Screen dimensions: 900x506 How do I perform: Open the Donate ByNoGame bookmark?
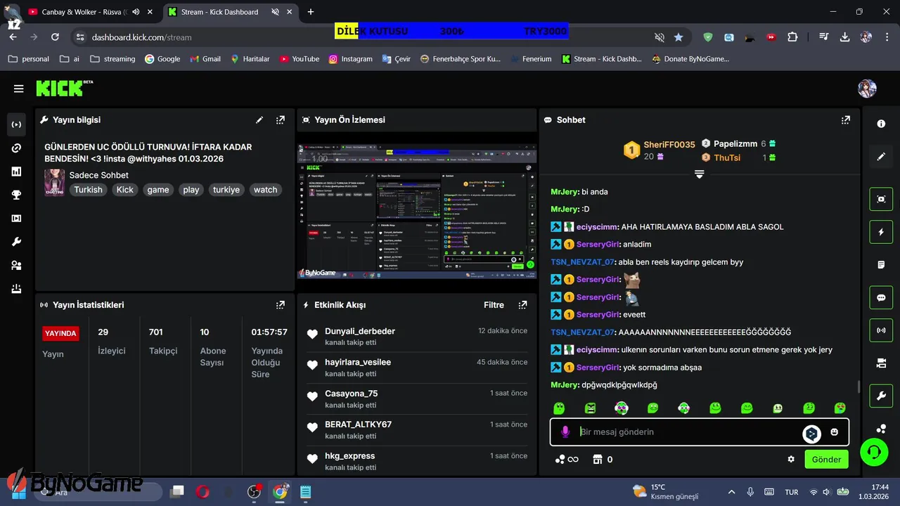pyautogui.click(x=690, y=59)
